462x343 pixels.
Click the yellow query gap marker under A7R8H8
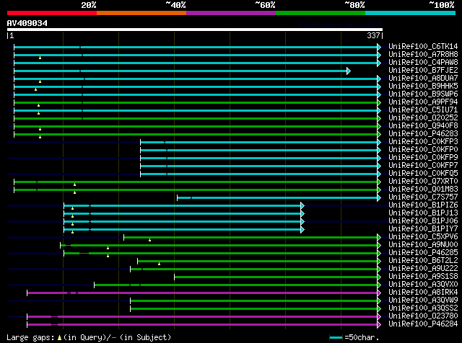click(40, 58)
